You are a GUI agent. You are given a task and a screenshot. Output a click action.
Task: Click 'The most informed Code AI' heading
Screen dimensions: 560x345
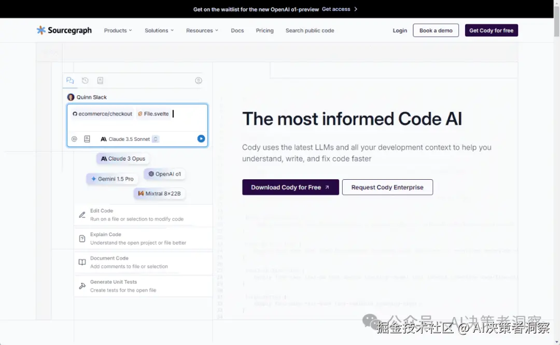tap(352, 119)
